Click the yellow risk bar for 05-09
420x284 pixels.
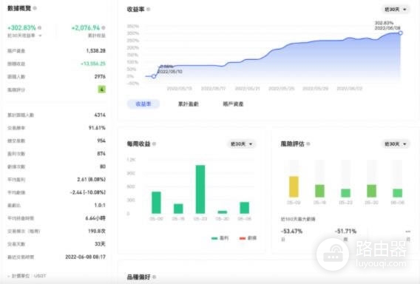294,186
